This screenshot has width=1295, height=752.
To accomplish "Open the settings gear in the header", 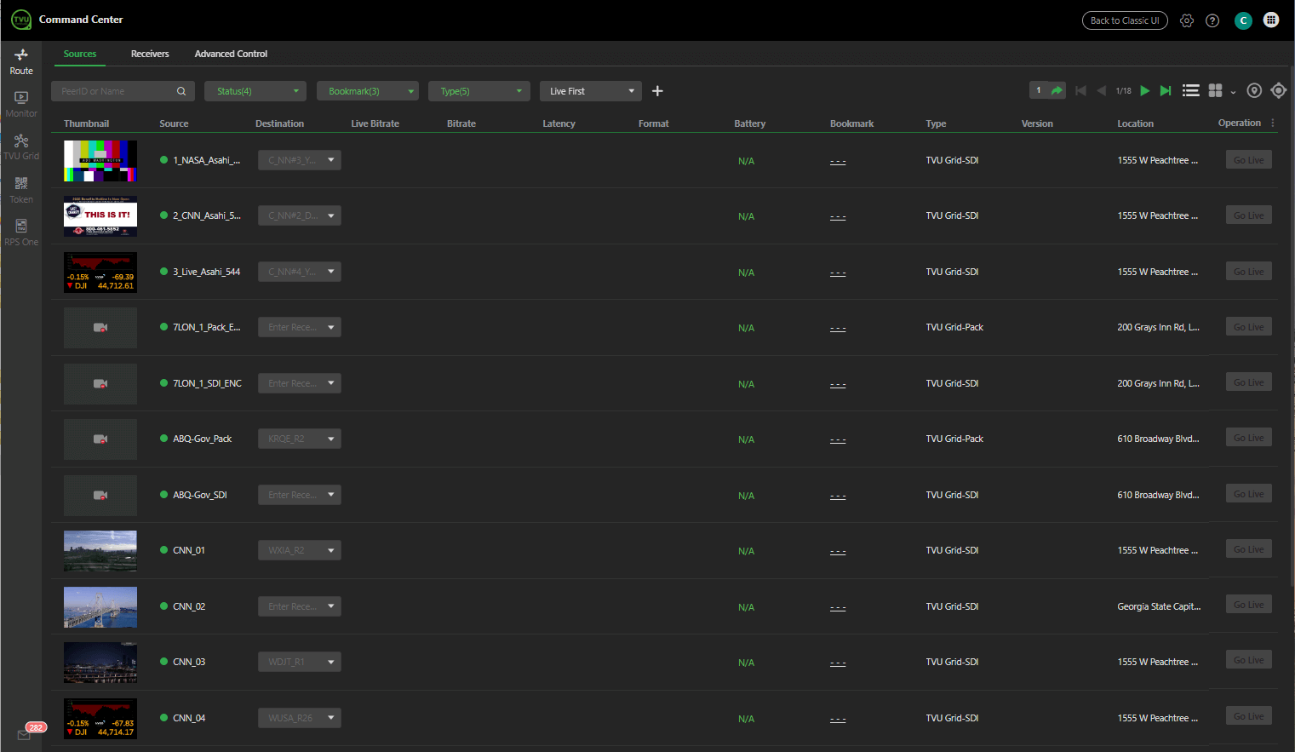I will point(1187,20).
